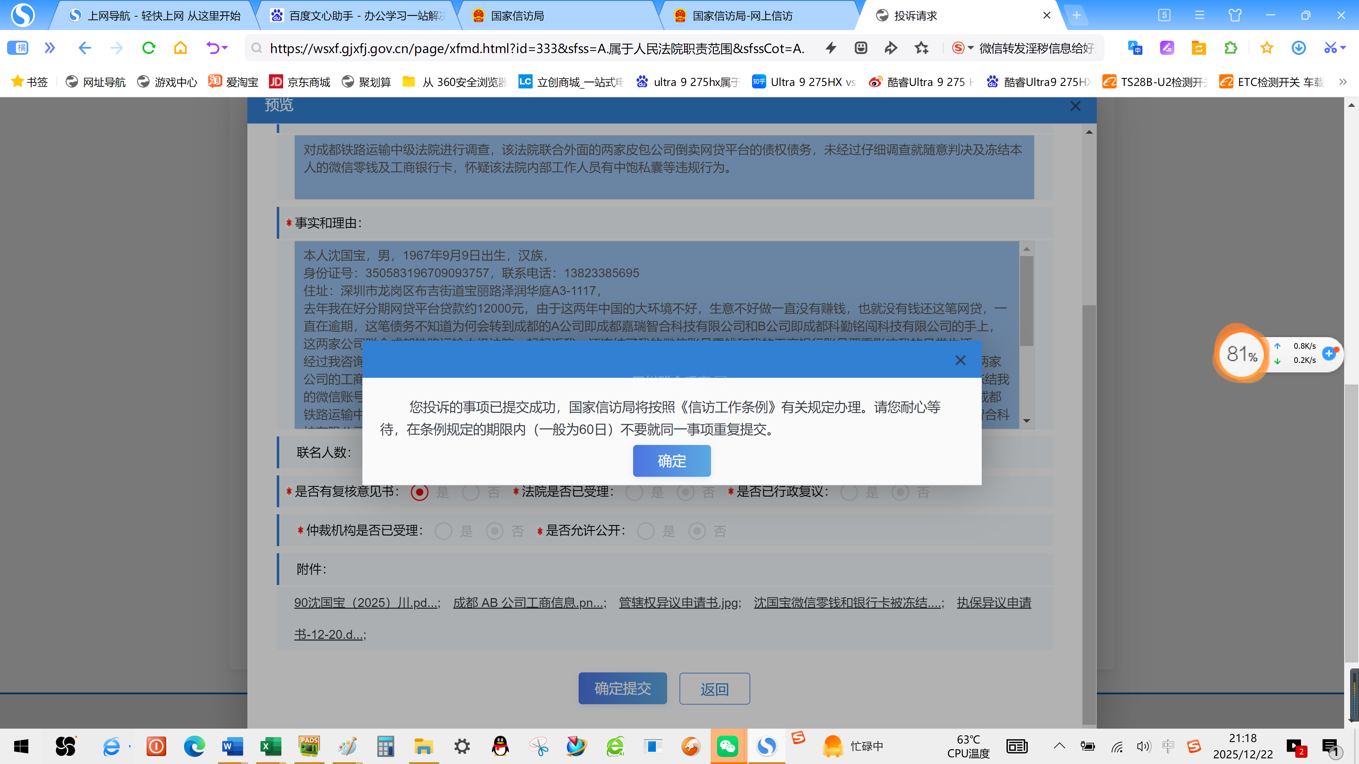Select 是 for 是否允许公开

[x=645, y=531]
